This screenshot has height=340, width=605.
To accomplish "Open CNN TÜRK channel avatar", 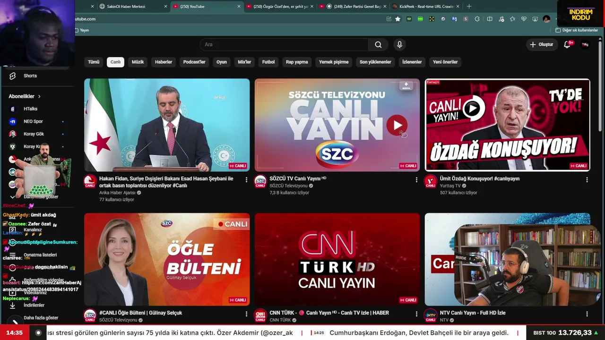I will click(260, 315).
